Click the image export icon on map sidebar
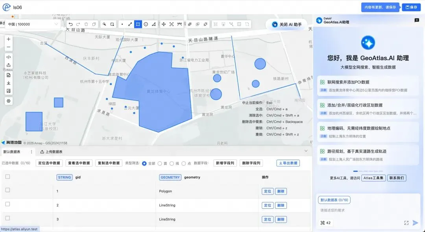 (x=9, y=91)
